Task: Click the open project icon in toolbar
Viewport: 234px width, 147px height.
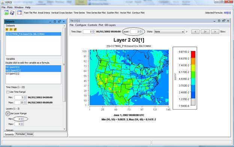Action: 6,13
